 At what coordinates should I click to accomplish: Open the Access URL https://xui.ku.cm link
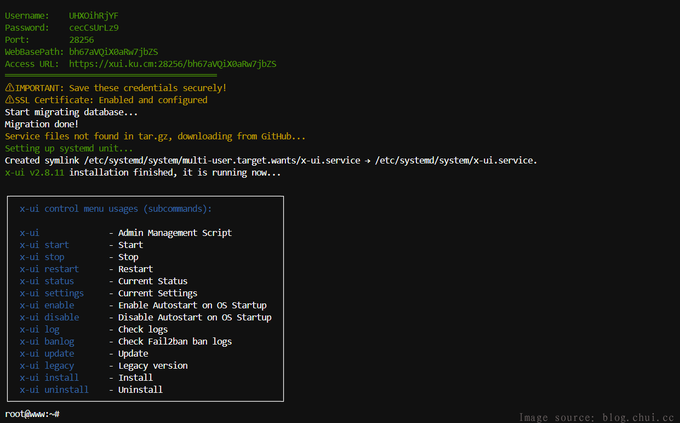click(172, 64)
